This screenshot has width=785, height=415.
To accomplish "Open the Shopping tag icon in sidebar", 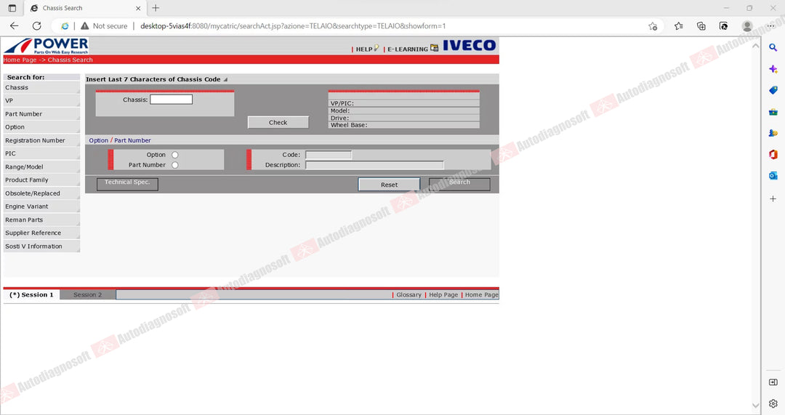I will (773, 91).
